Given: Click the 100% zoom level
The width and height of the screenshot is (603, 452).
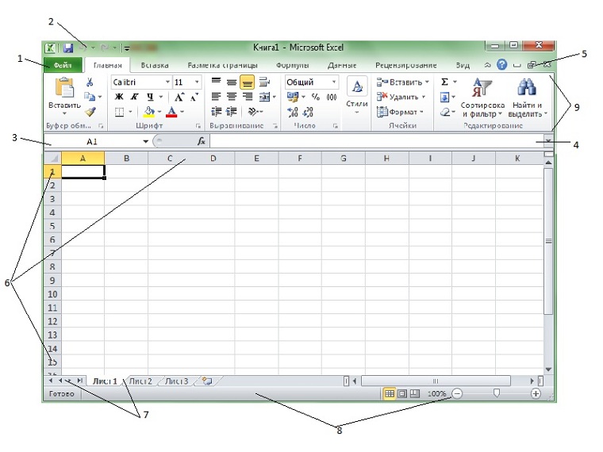Looking at the screenshot, I should [436, 393].
